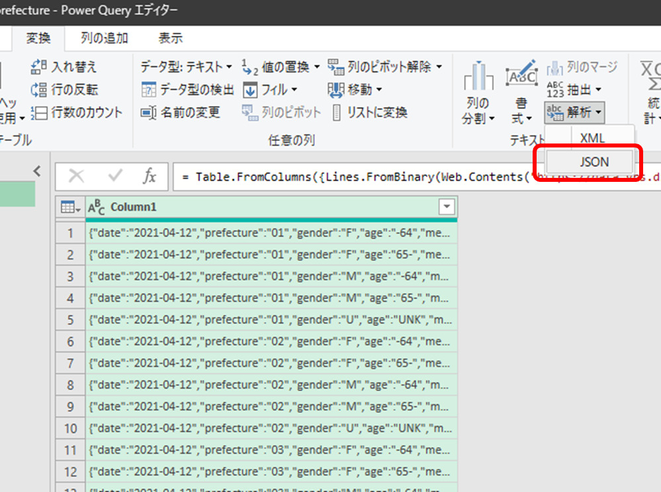Select the cell in row 11
Screen dimensions: 661x492
tap(271, 450)
